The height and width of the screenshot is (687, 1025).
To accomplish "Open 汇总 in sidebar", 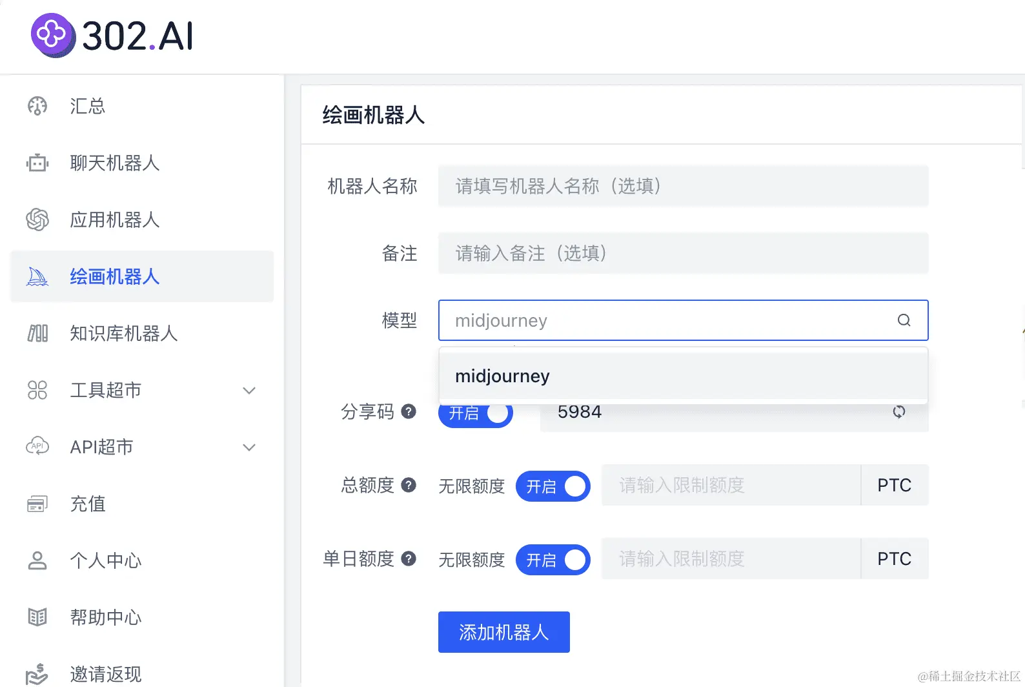I will click(x=142, y=106).
